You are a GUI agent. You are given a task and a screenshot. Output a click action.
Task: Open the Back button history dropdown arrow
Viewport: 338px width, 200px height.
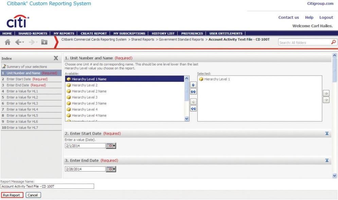pyautogui.click(x=23, y=42)
